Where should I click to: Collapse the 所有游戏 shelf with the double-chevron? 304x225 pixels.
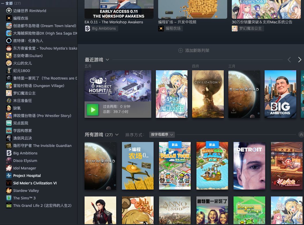[301, 135]
